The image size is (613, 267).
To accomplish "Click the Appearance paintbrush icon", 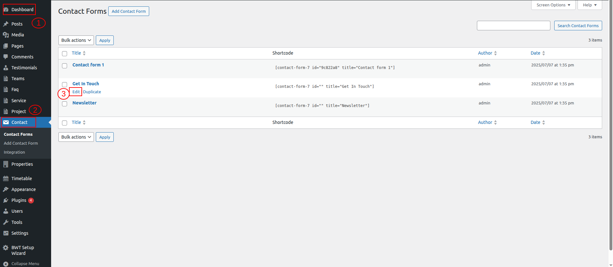I will coord(6,189).
